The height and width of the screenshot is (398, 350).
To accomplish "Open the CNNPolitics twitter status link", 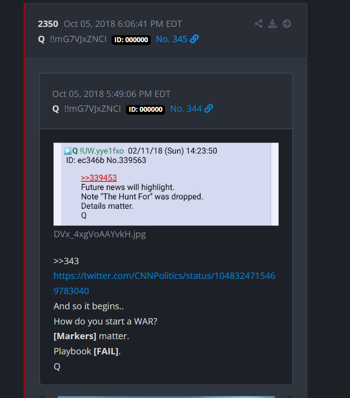I will tap(164, 283).
